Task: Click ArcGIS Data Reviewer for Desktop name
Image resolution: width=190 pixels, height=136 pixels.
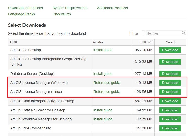Action: [x=38, y=110]
